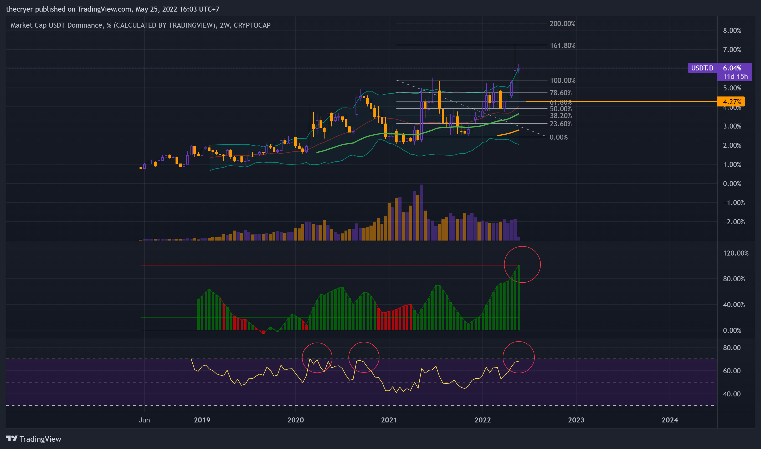Viewport: 761px width, 449px height.
Task: Click the 38.20% Fibonacci level label
Action: click(561, 116)
